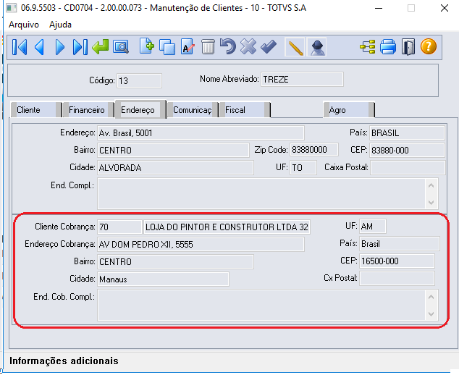Select the Endereço tab
The width and height of the screenshot is (459, 375).
140,110
